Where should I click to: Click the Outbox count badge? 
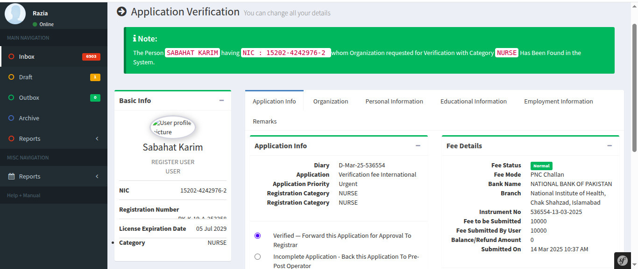tap(95, 97)
